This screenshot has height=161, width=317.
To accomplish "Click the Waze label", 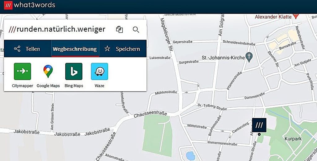I will coord(99,86).
